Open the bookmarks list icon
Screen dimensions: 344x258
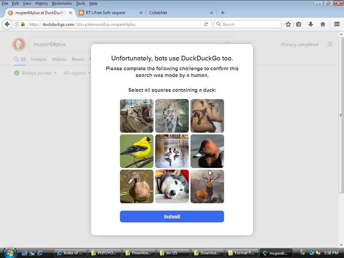click(299, 24)
